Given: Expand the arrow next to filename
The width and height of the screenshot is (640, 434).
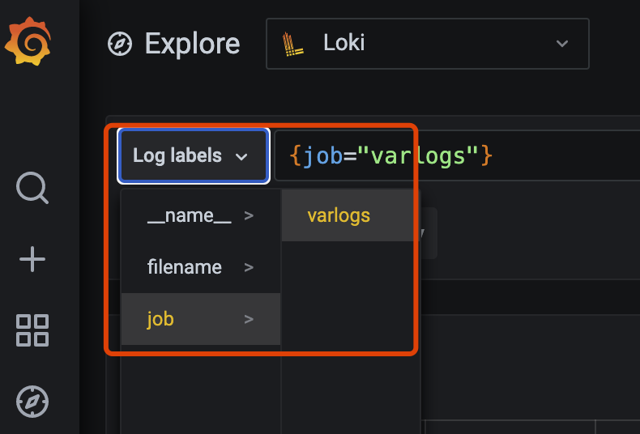Looking at the screenshot, I should [x=249, y=267].
